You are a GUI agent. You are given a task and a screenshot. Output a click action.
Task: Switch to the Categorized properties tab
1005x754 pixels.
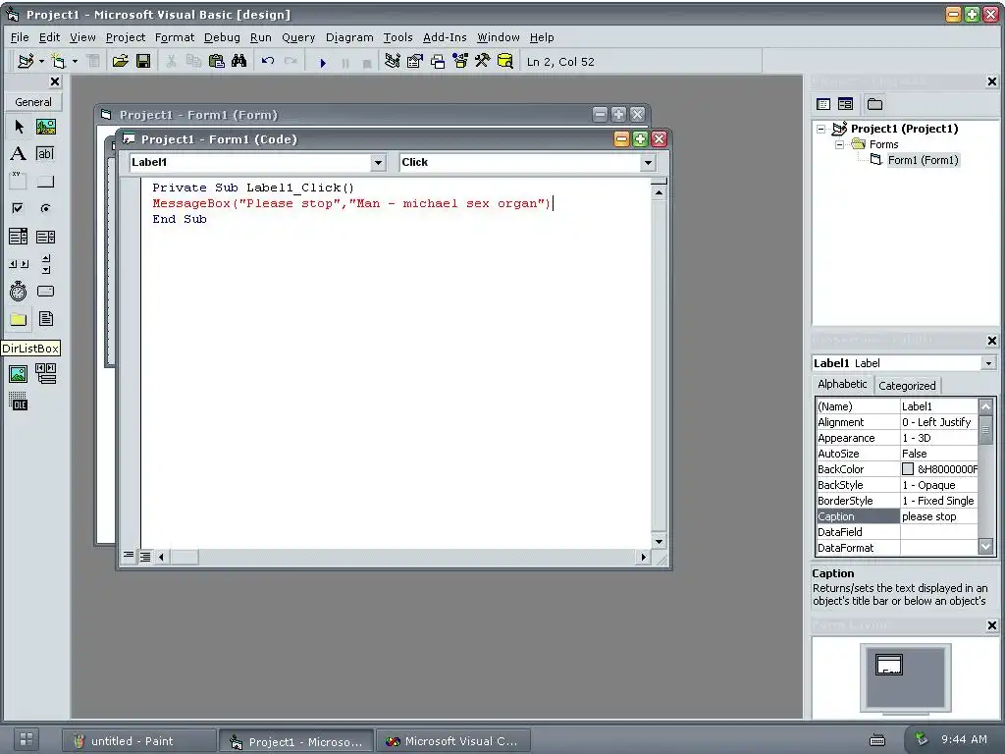(x=907, y=386)
